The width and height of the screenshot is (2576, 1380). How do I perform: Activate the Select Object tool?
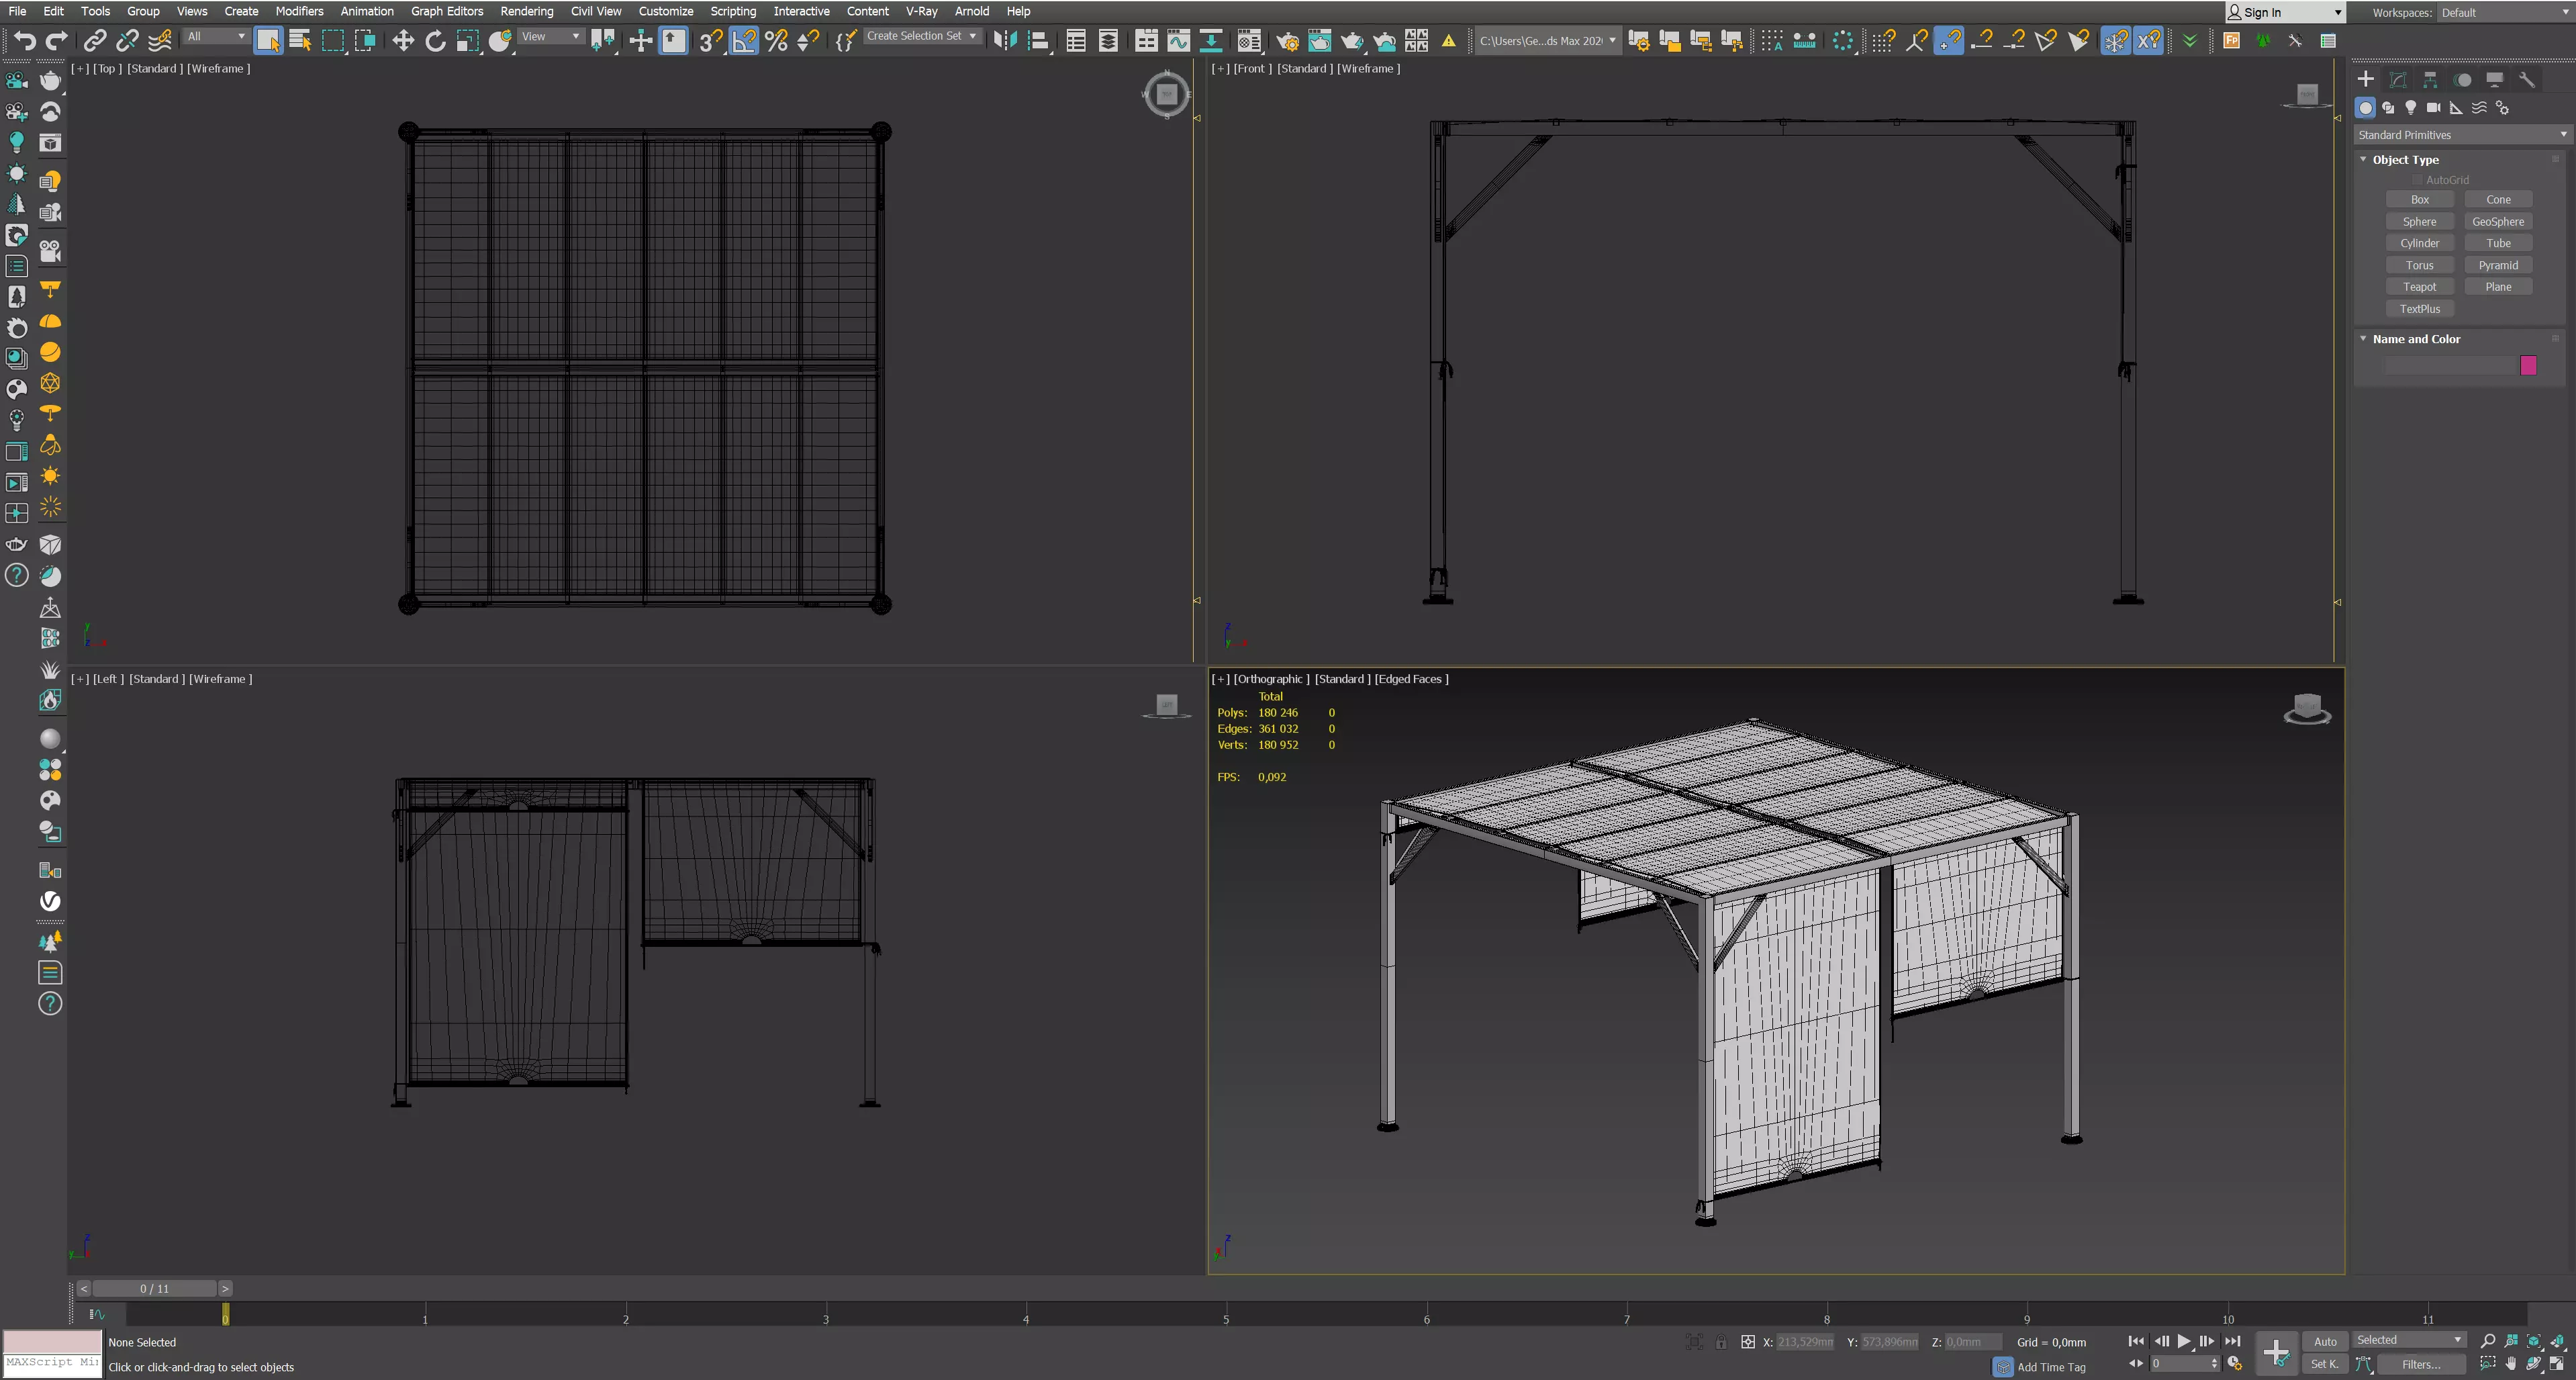268,40
